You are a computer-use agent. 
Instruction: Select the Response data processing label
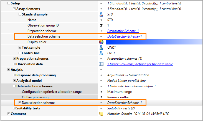[x=36, y=75]
